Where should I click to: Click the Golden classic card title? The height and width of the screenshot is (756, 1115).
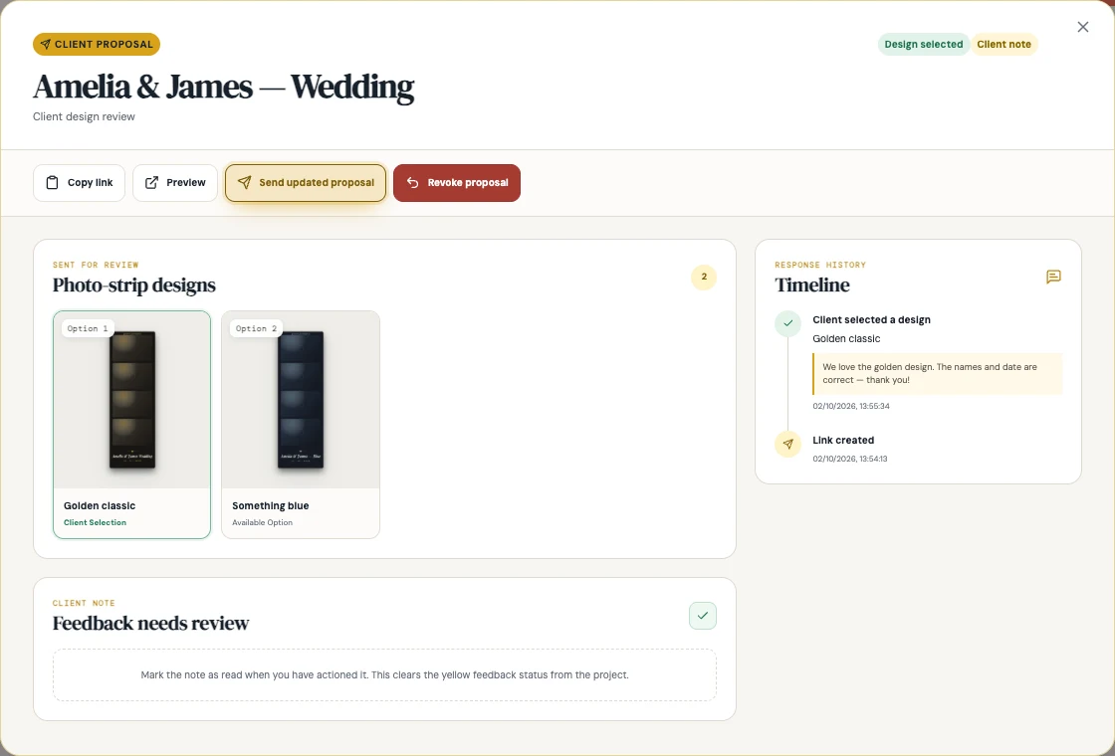(100, 506)
